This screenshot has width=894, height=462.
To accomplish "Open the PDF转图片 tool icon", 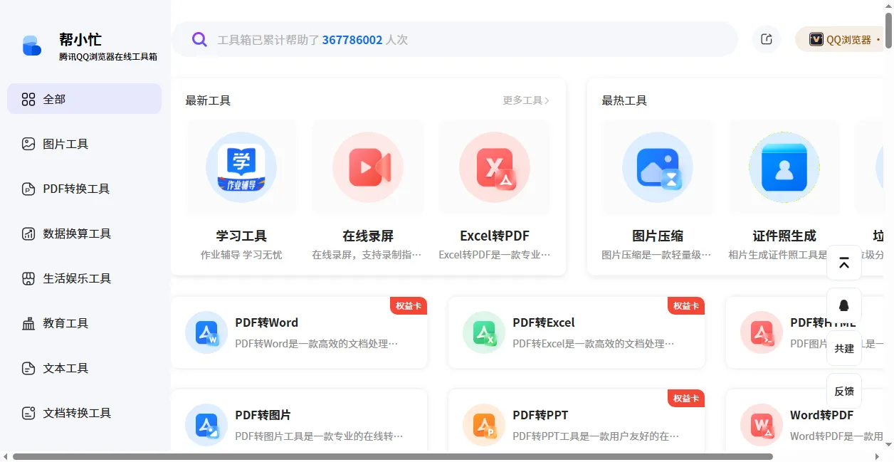I will click(206, 424).
